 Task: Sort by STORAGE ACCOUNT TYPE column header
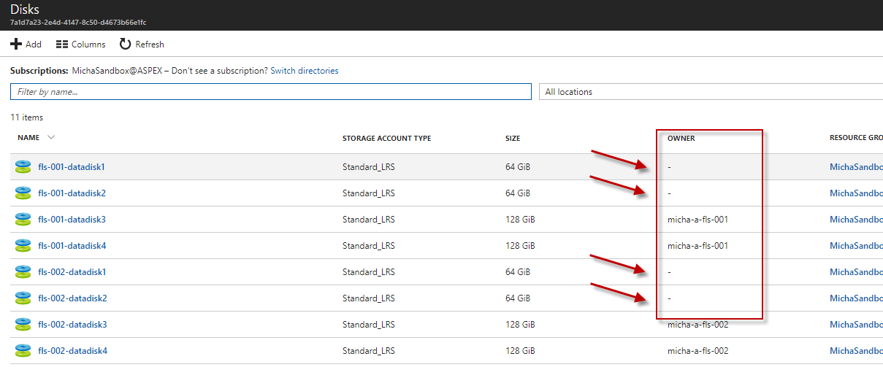click(x=386, y=138)
